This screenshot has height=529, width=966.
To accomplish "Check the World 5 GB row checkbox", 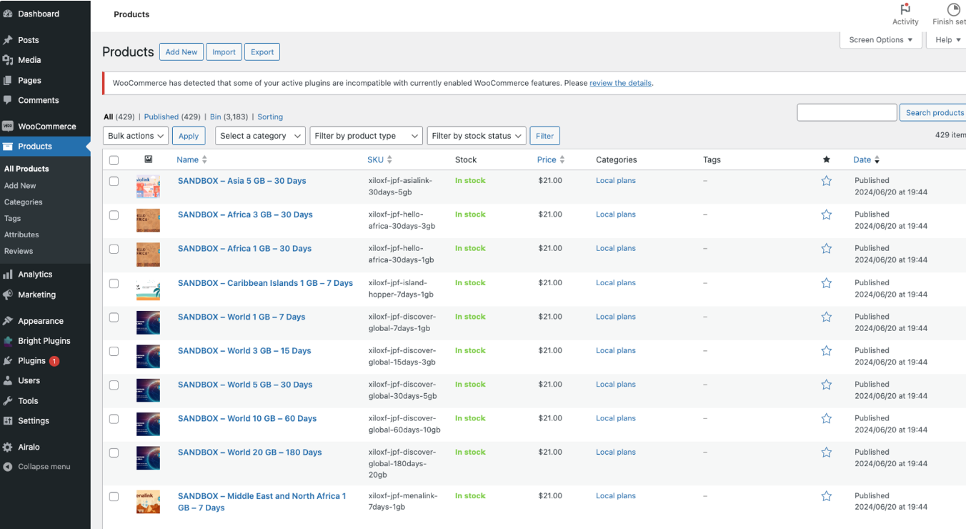I will coord(114,385).
